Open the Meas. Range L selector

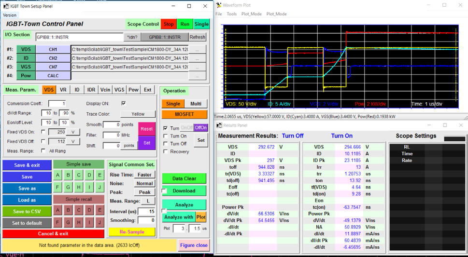click(148, 201)
